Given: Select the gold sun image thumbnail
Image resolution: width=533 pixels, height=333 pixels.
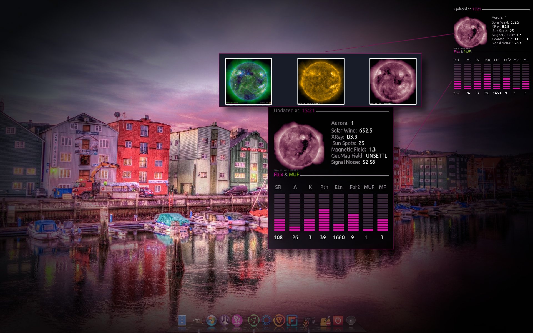Looking at the screenshot, I should (x=321, y=81).
